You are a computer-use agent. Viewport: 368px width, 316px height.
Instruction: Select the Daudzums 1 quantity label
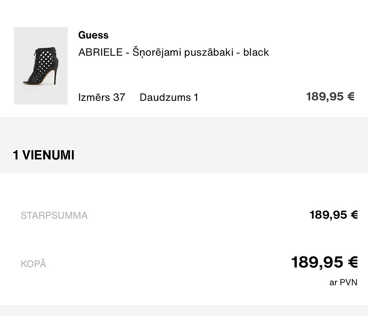tap(169, 98)
